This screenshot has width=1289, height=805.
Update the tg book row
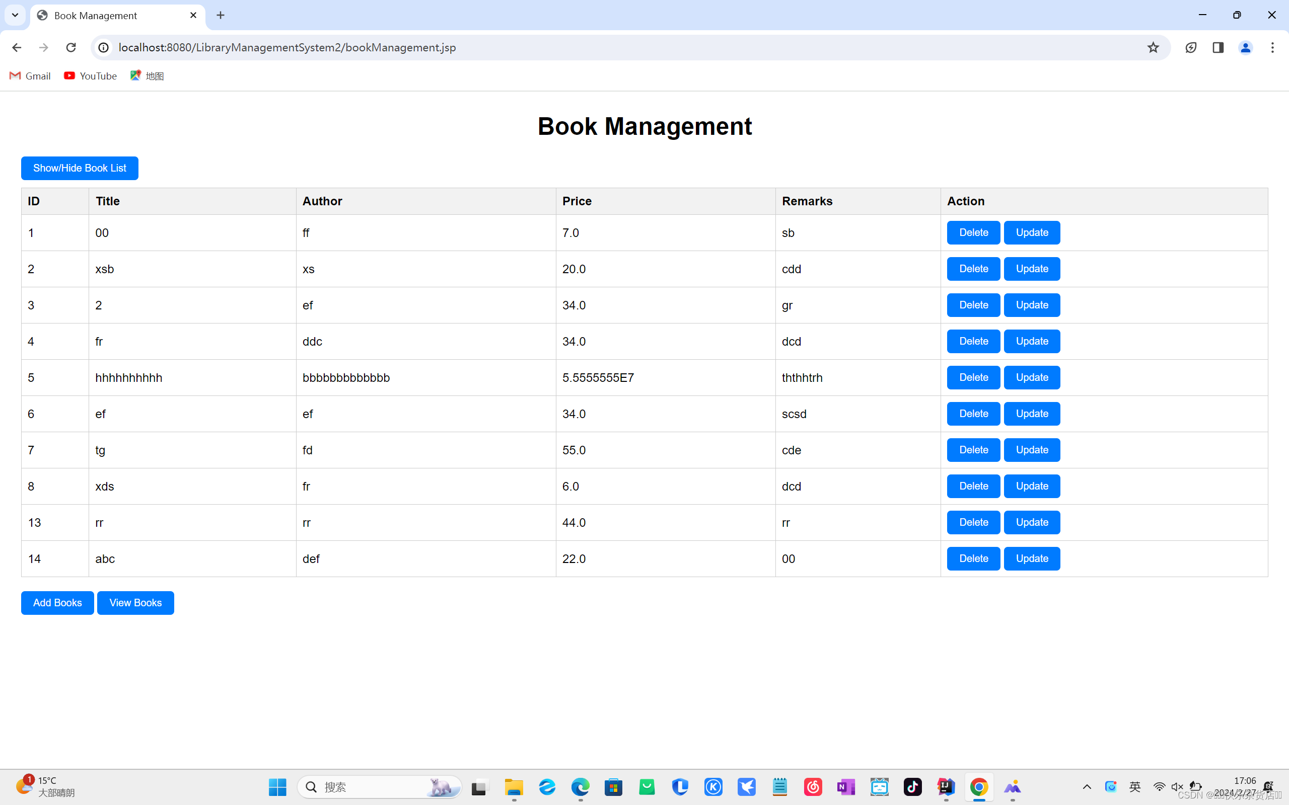point(1032,450)
